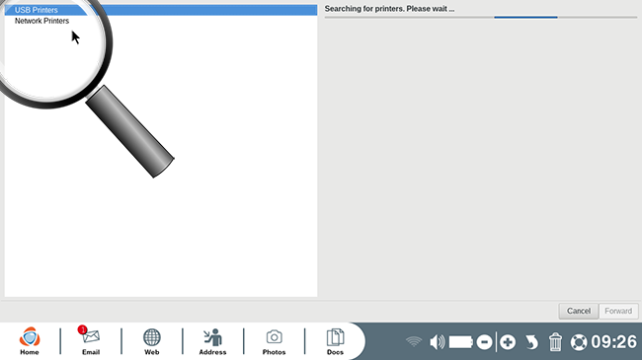
Task: Click the battery status icon
Action: tap(460, 341)
